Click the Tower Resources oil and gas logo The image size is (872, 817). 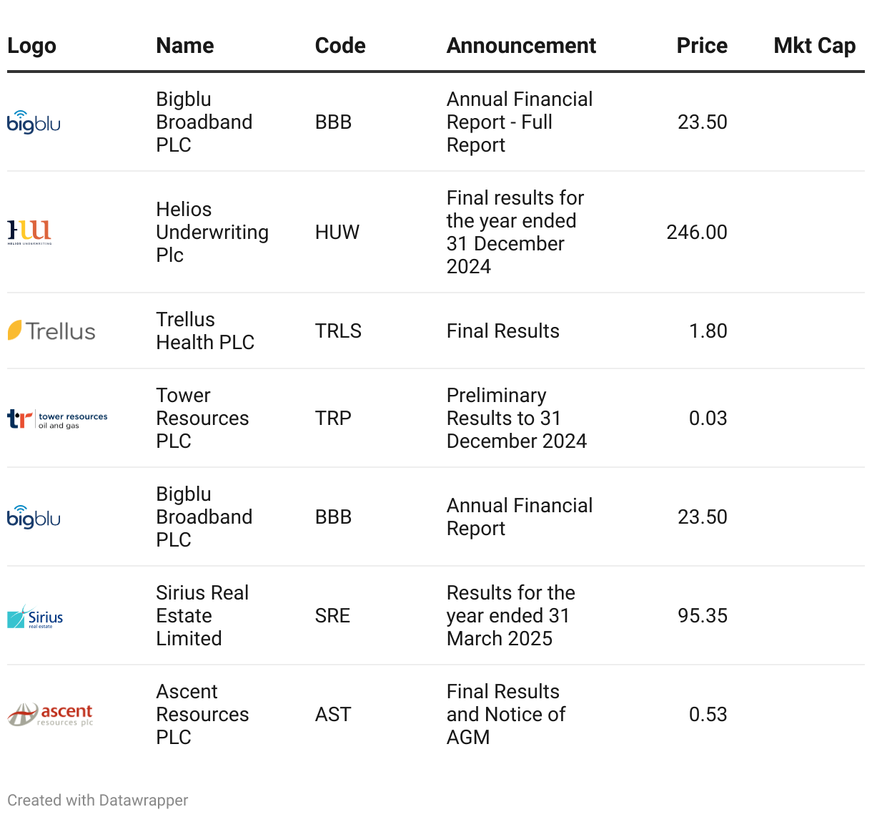57,419
